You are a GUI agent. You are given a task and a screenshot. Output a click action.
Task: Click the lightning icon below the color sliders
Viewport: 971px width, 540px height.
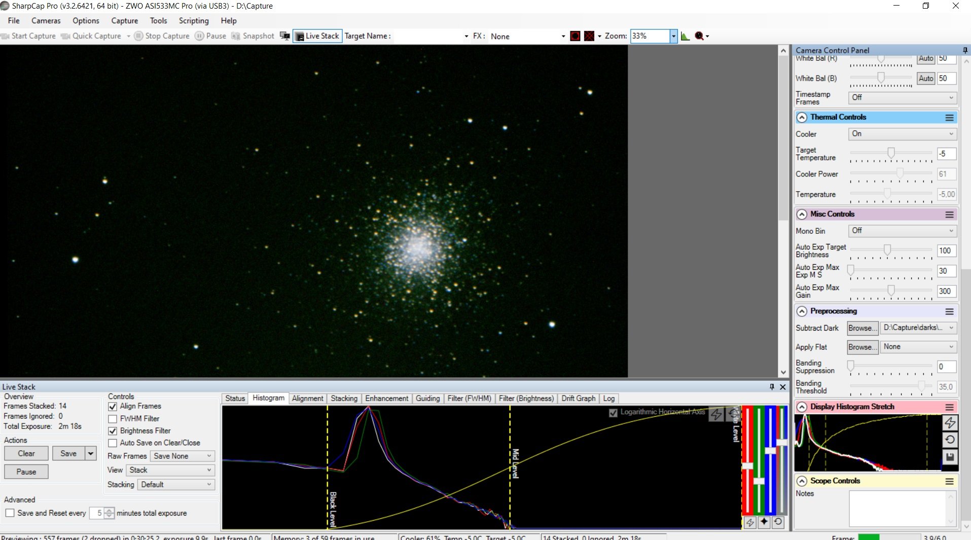pyautogui.click(x=750, y=522)
